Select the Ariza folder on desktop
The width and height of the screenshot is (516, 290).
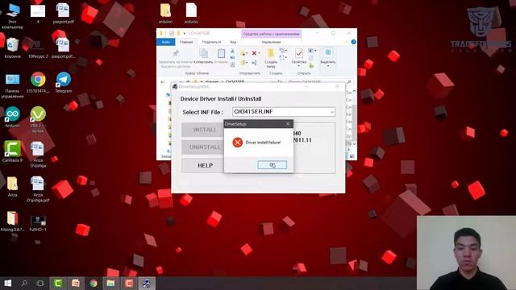click(x=13, y=187)
